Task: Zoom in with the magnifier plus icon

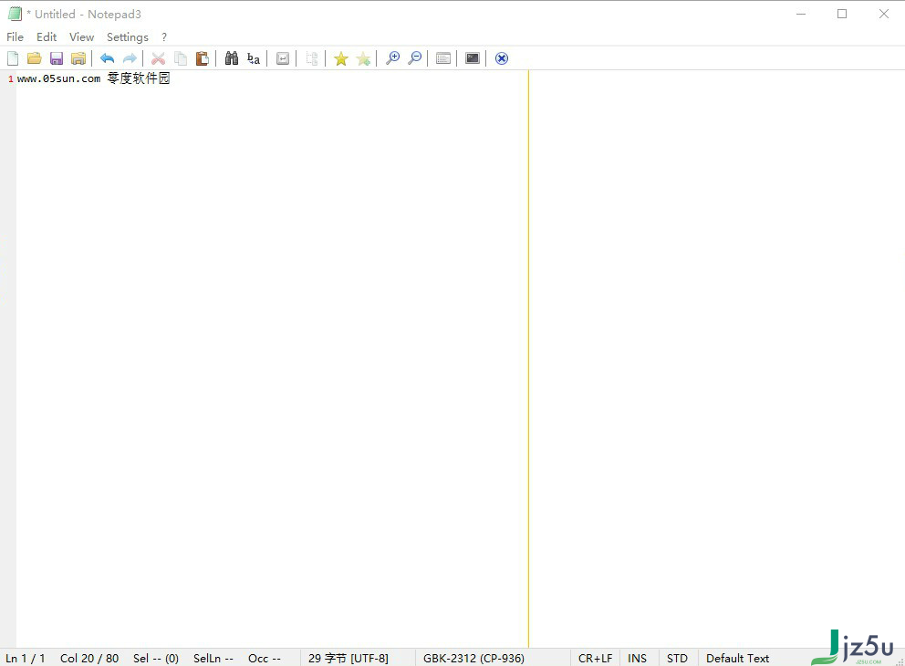Action: (x=392, y=58)
